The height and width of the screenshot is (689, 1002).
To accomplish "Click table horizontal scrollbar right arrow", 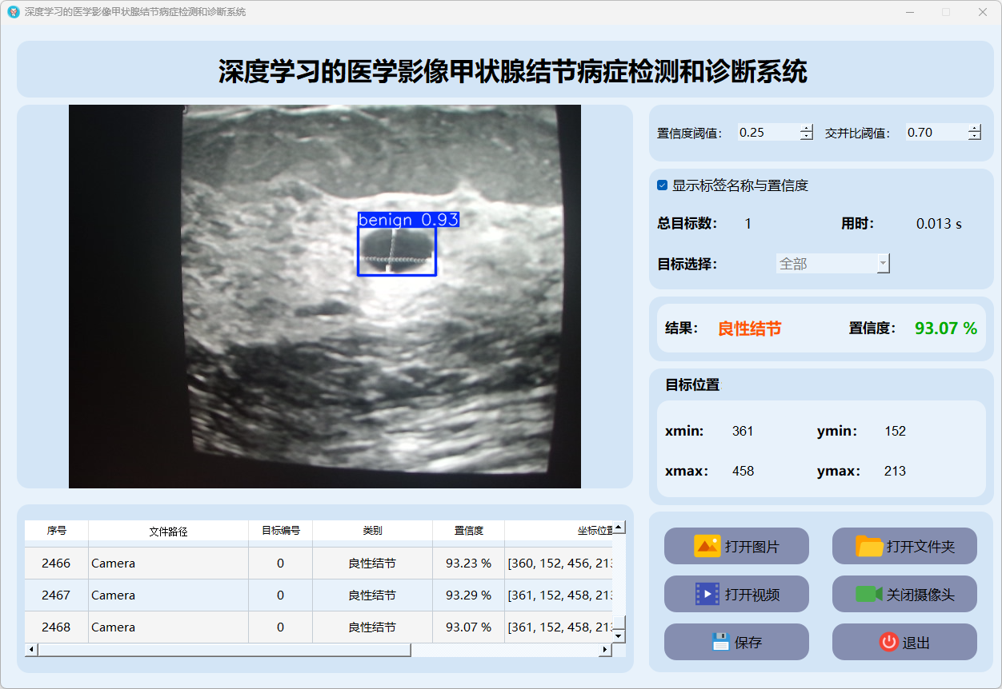I will tap(606, 650).
